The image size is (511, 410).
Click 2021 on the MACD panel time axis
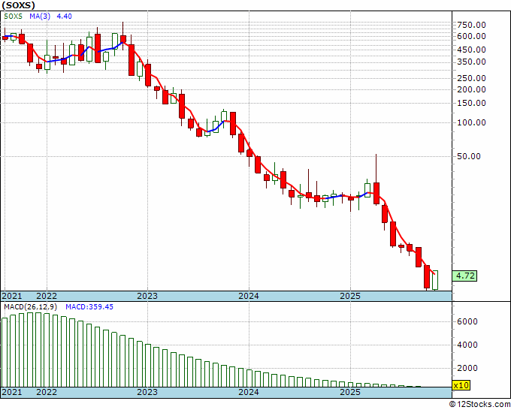[12, 392]
